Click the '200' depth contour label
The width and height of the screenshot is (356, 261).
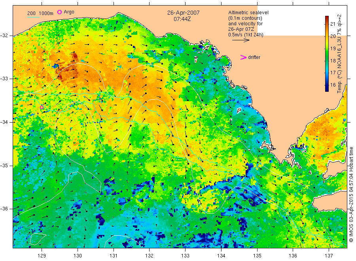[31, 13]
